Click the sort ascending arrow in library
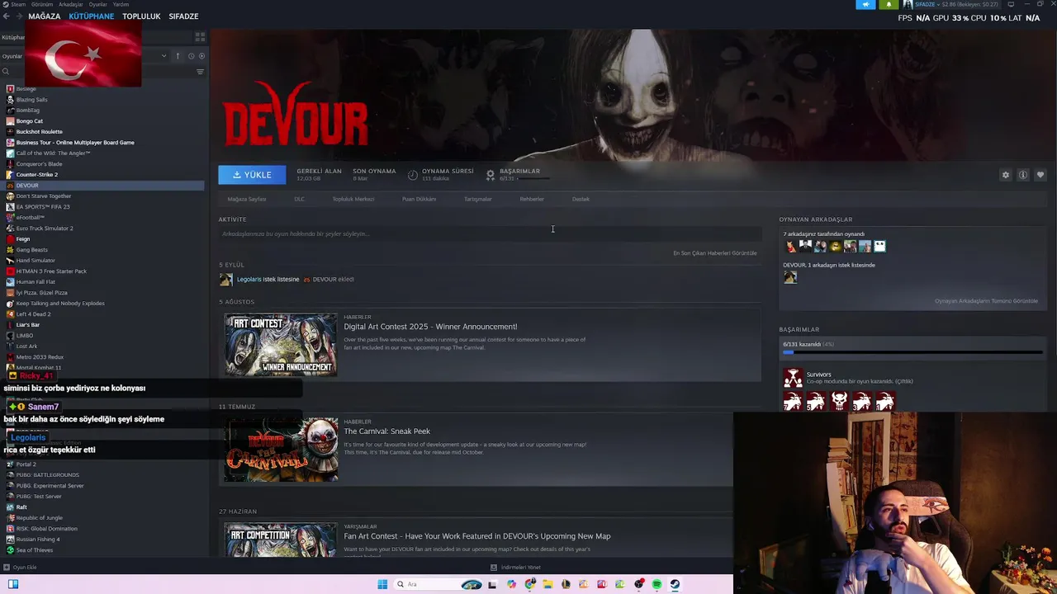Image resolution: width=1057 pixels, height=594 pixels. [178, 56]
